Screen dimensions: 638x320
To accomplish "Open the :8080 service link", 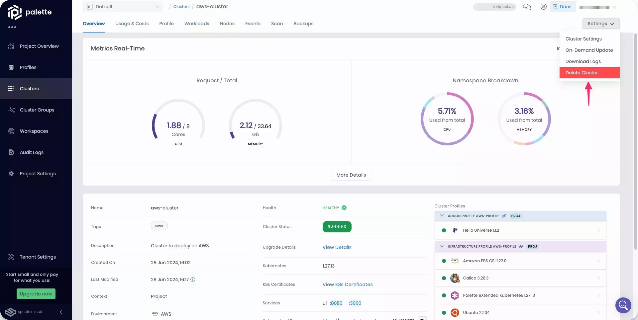I will [x=336, y=303].
